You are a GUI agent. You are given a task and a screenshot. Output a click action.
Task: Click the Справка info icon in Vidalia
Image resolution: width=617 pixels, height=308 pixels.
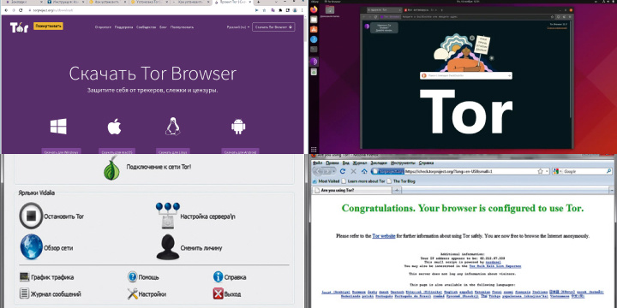[x=218, y=277]
